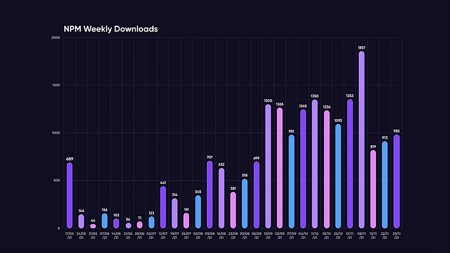
Task: Select the 08/11/21 date label
Action: [361, 236]
